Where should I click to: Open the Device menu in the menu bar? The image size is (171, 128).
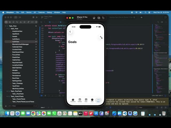pyautogui.click(x=29, y=12)
